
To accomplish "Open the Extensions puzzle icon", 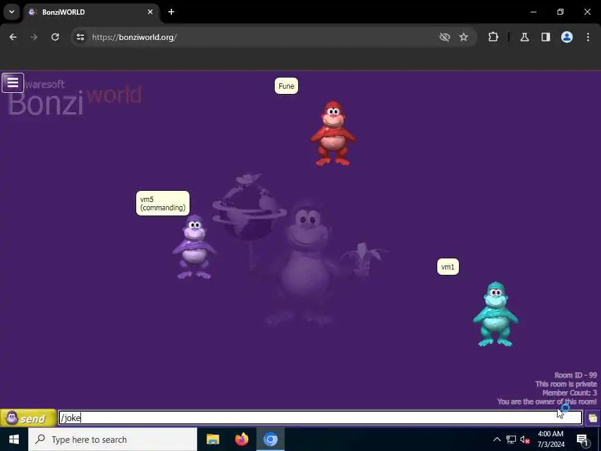I will pos(493,37).
